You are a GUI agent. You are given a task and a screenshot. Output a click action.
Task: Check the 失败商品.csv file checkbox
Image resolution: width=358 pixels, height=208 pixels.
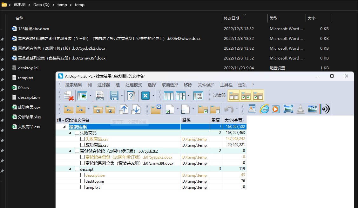click(x=82, y=139)
